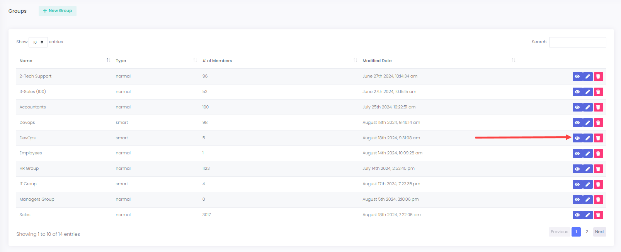Edit the HR Group entry
Image resolution: width=621 pixels, height=252 pixels.
point(588,169)
